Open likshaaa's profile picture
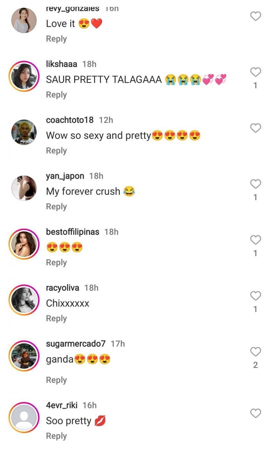This screenshot has height=449, width=277. [24, 76]
